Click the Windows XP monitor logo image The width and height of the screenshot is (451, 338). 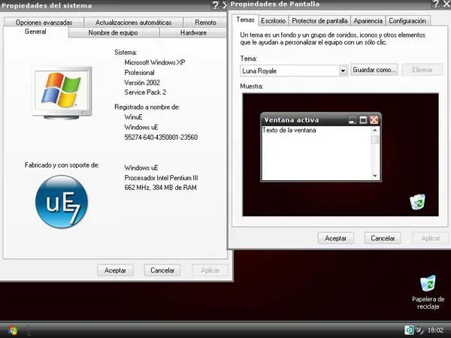pos(62,93)
